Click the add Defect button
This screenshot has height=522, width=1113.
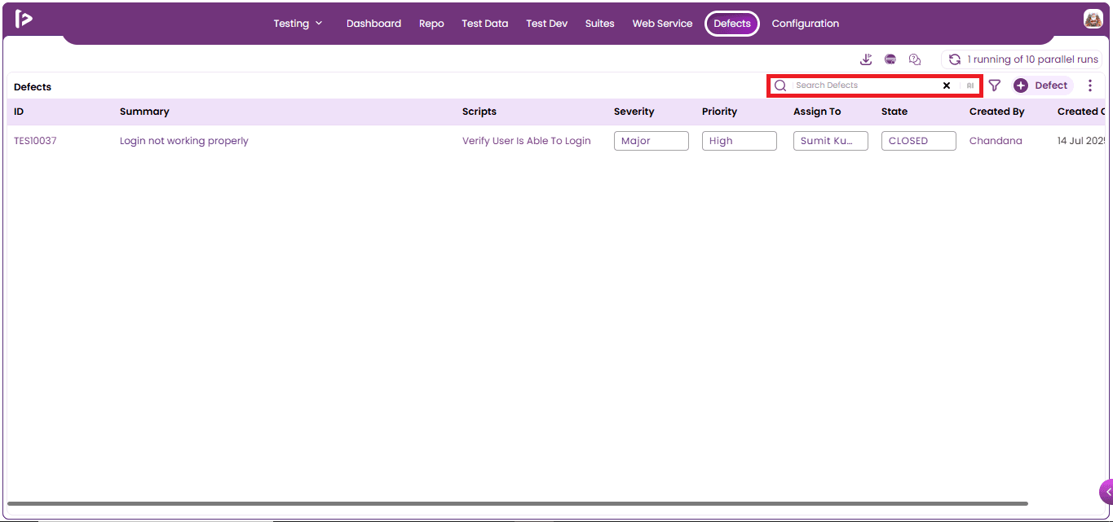[1043, 86]
